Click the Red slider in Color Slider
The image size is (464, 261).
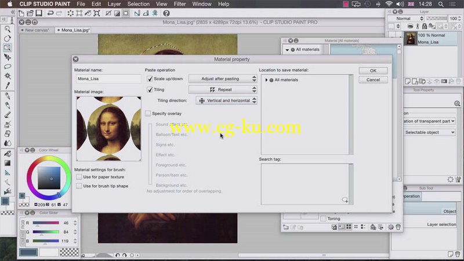(46, 223)
